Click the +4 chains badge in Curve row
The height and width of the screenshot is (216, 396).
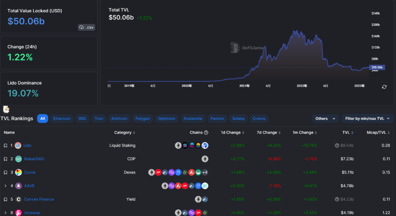click(205, 172)
